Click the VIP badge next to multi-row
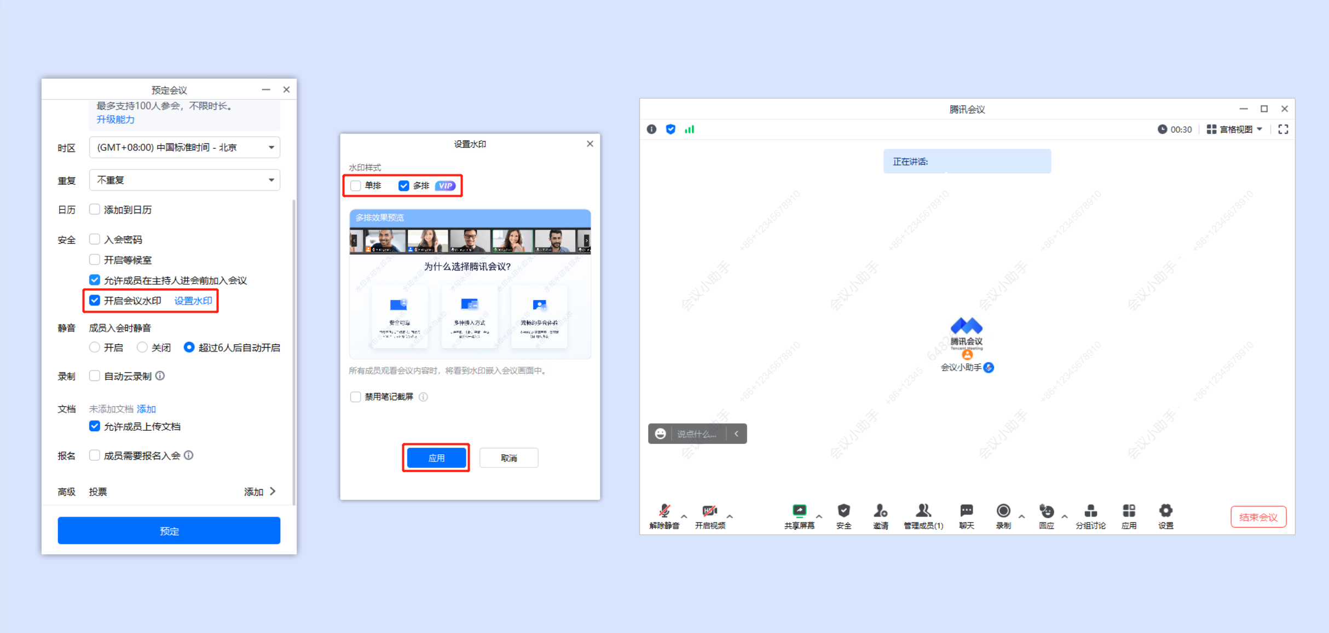Screen dimensions: 1329x633 pyautogui.click(x=445, y=186)
